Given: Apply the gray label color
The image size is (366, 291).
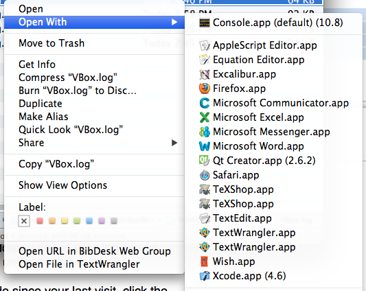Looking at the screenshot, I should [114, 220].
